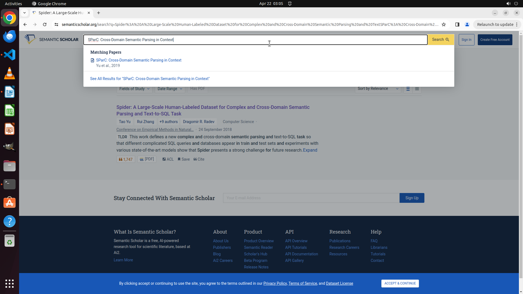Open Visual Studio Code from the dock
523x294 pixels.
point(10,55)
